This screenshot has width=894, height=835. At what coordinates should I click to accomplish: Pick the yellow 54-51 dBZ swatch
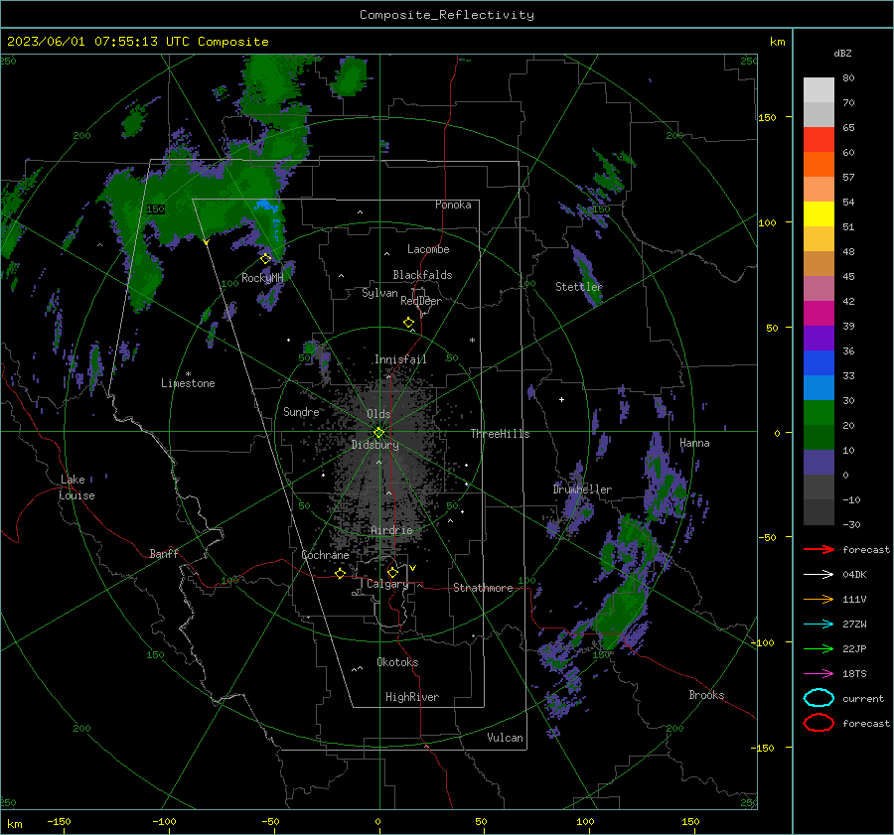click(819, 214)
